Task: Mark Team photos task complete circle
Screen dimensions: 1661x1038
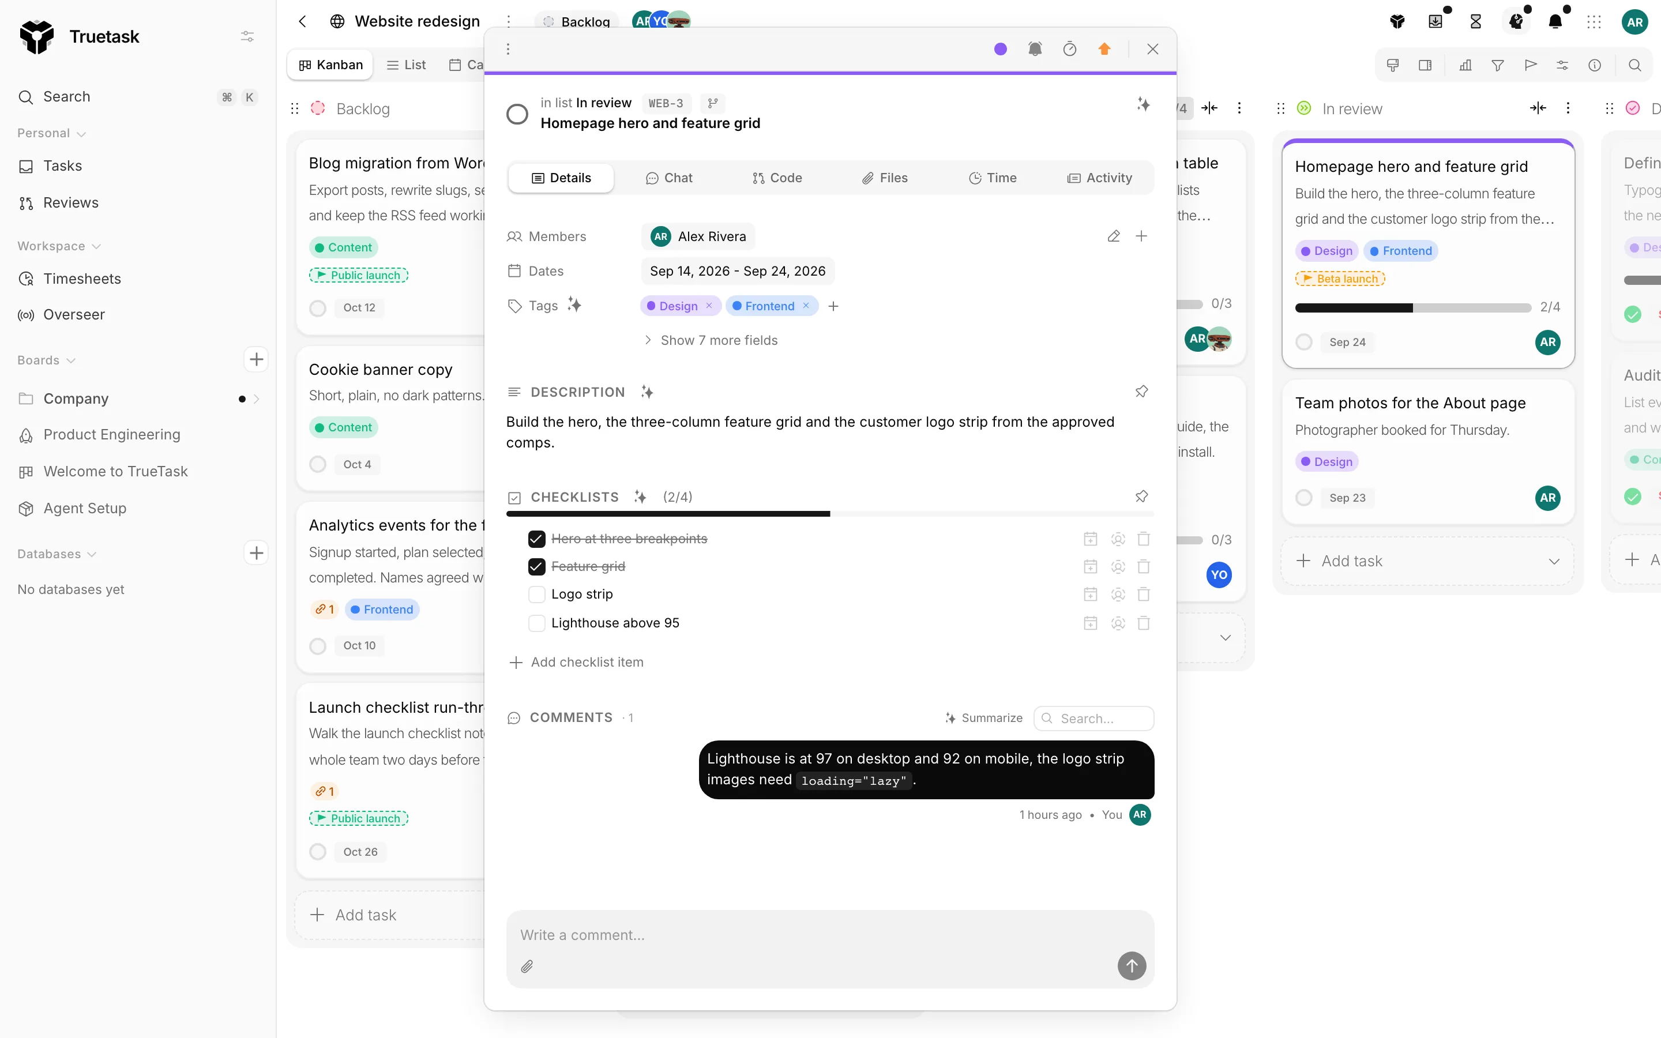Action: tap(1304, 498)
